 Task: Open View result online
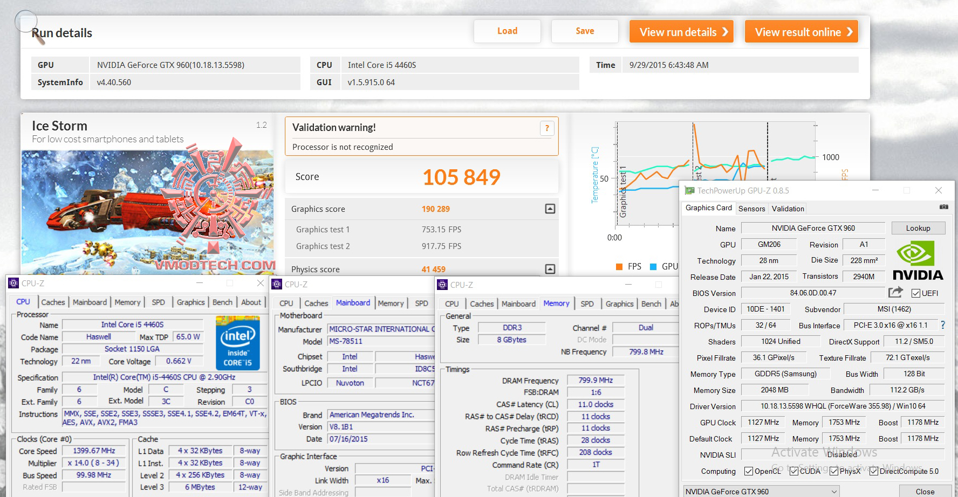(802, 32)
